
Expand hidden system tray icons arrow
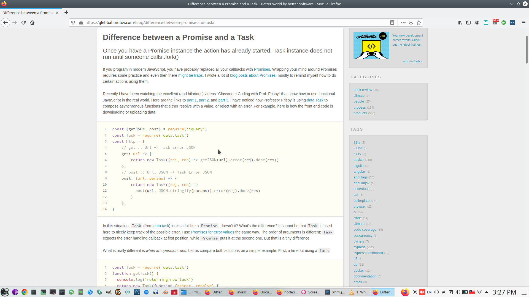487,292
